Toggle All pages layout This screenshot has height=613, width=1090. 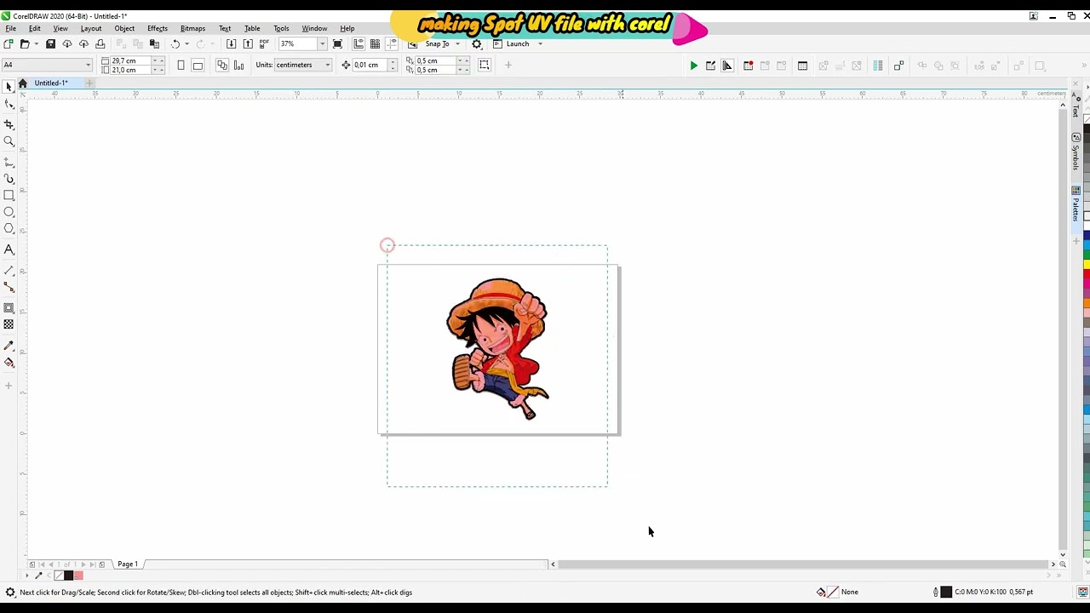[222, 66]
